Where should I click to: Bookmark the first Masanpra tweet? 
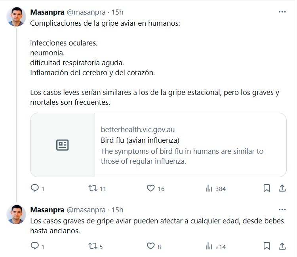[x=267, y=189]
